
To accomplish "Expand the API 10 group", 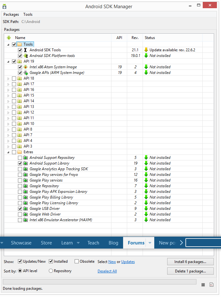I will click(x=8, y=124).
